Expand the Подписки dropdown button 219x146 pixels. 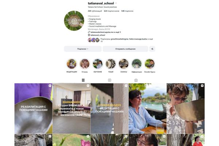click(83, 49)
